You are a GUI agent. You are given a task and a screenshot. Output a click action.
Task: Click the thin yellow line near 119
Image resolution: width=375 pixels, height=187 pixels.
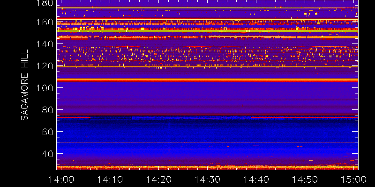(x=207, y=67)
